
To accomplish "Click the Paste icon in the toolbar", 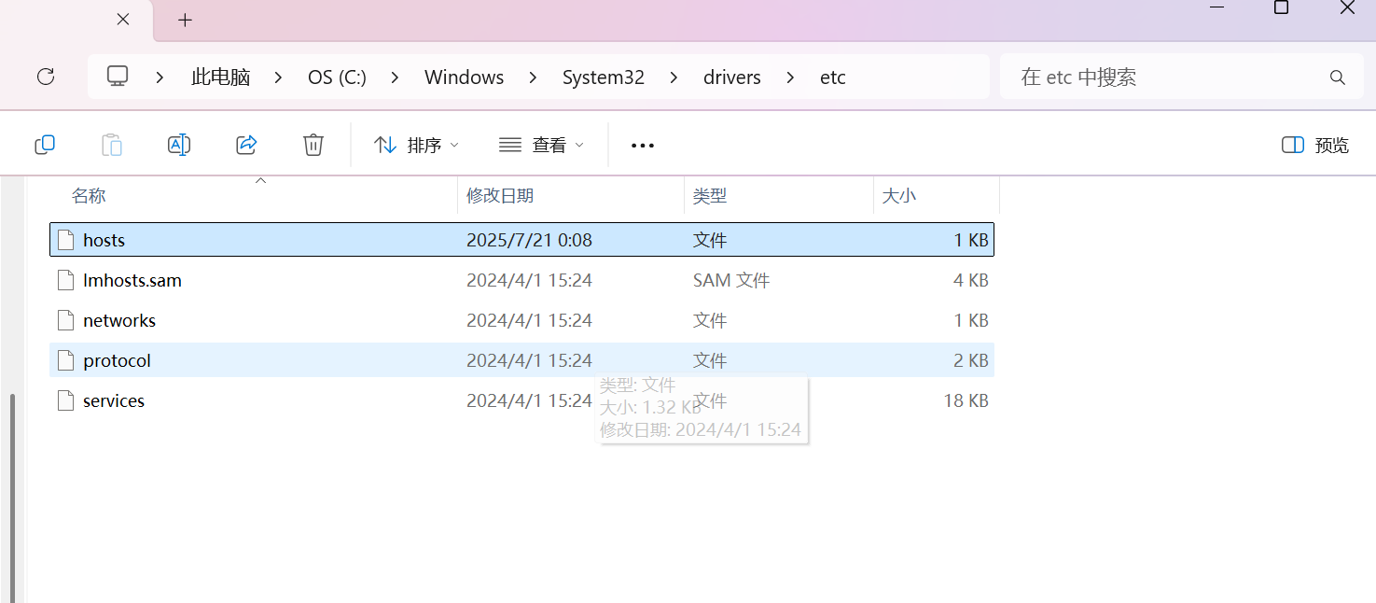I will click(x=111, y=144).
